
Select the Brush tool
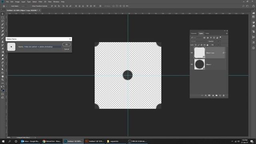click(x=2, y=38)
